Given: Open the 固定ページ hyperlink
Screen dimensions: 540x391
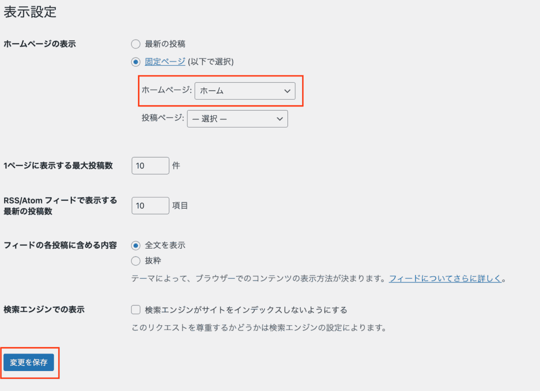Looking at the screenshot, I should [165, 62].
